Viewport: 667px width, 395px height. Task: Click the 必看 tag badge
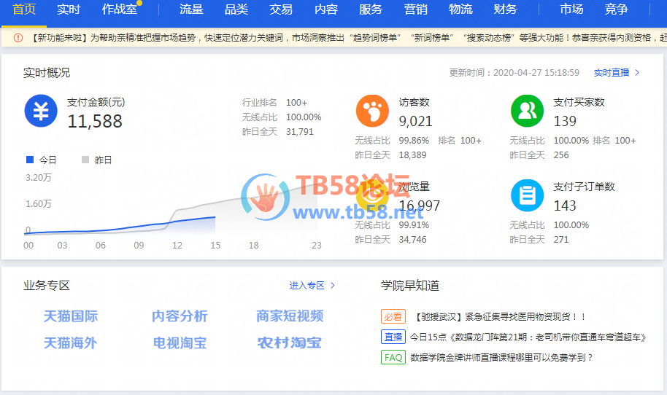coord(393,316)
